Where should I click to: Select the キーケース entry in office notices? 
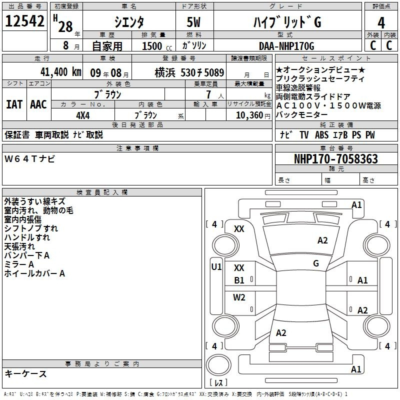(x=25, y=373)
